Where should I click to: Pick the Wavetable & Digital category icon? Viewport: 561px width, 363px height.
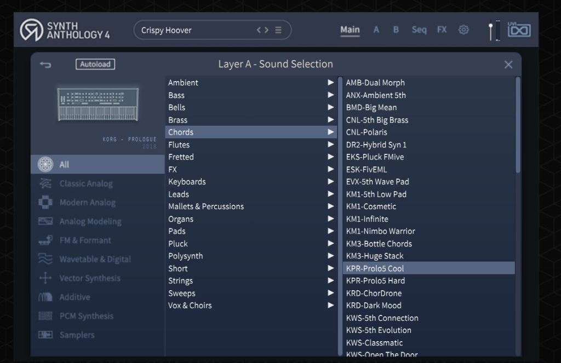tap(45, 260)
